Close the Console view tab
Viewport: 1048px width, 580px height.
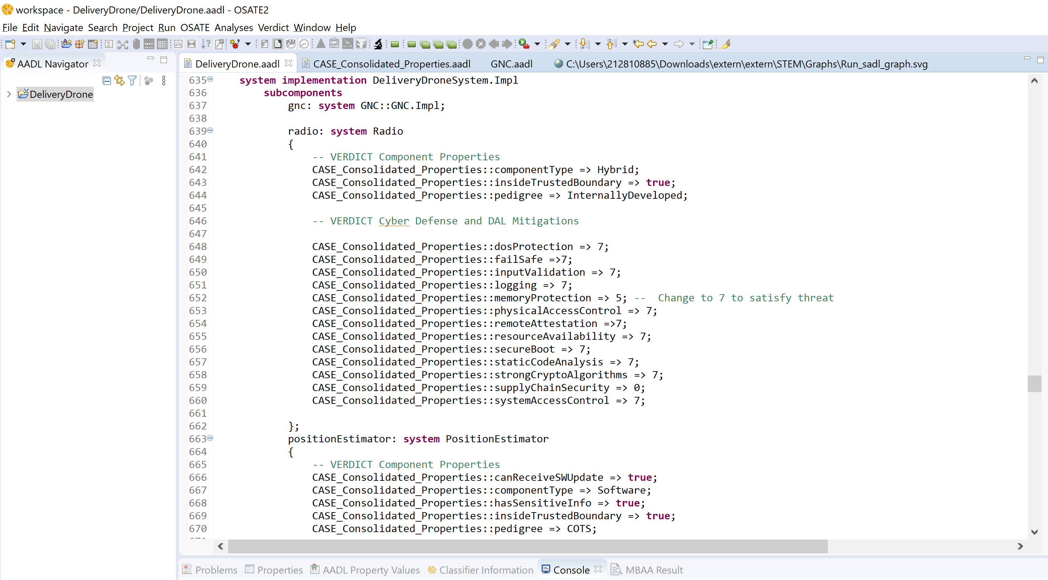(598, 569)
